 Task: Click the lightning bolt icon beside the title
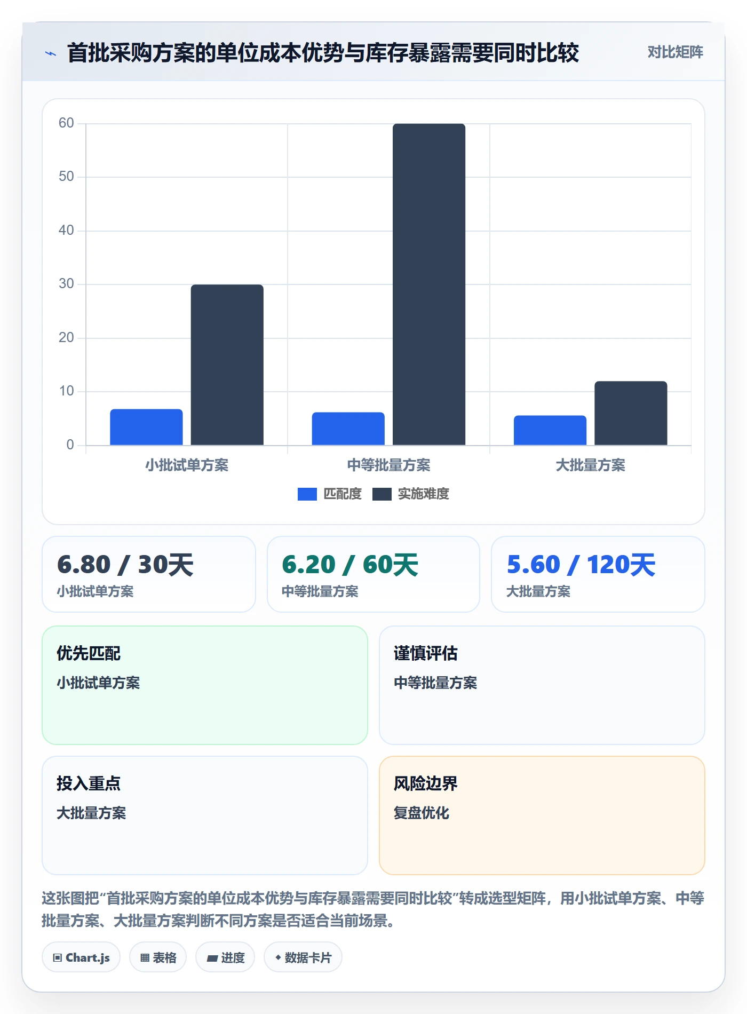coord(51,53)
